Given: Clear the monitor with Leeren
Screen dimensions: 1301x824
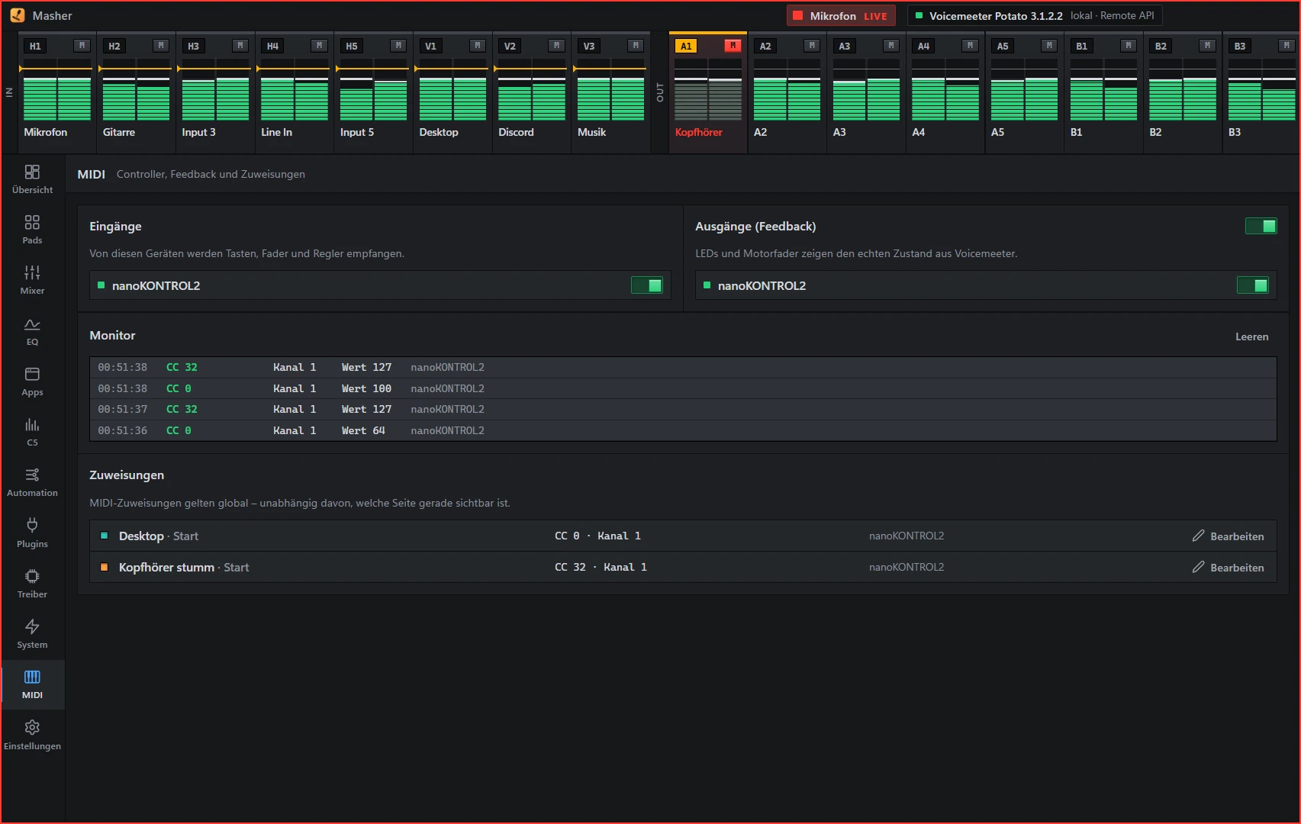Looking at the screenshot, I should (1252, 336).
